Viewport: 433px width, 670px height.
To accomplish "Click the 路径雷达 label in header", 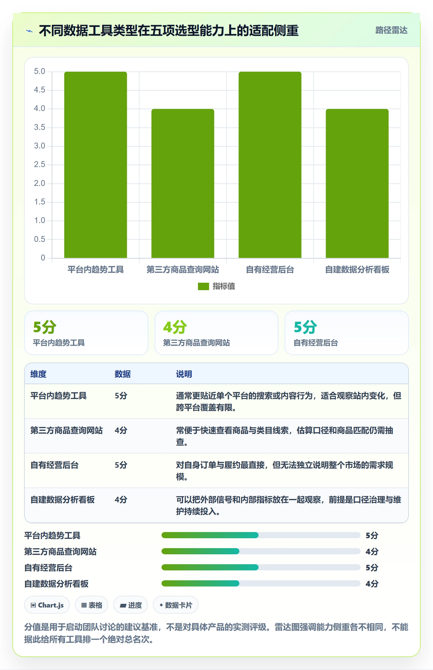I will [391, 30].
